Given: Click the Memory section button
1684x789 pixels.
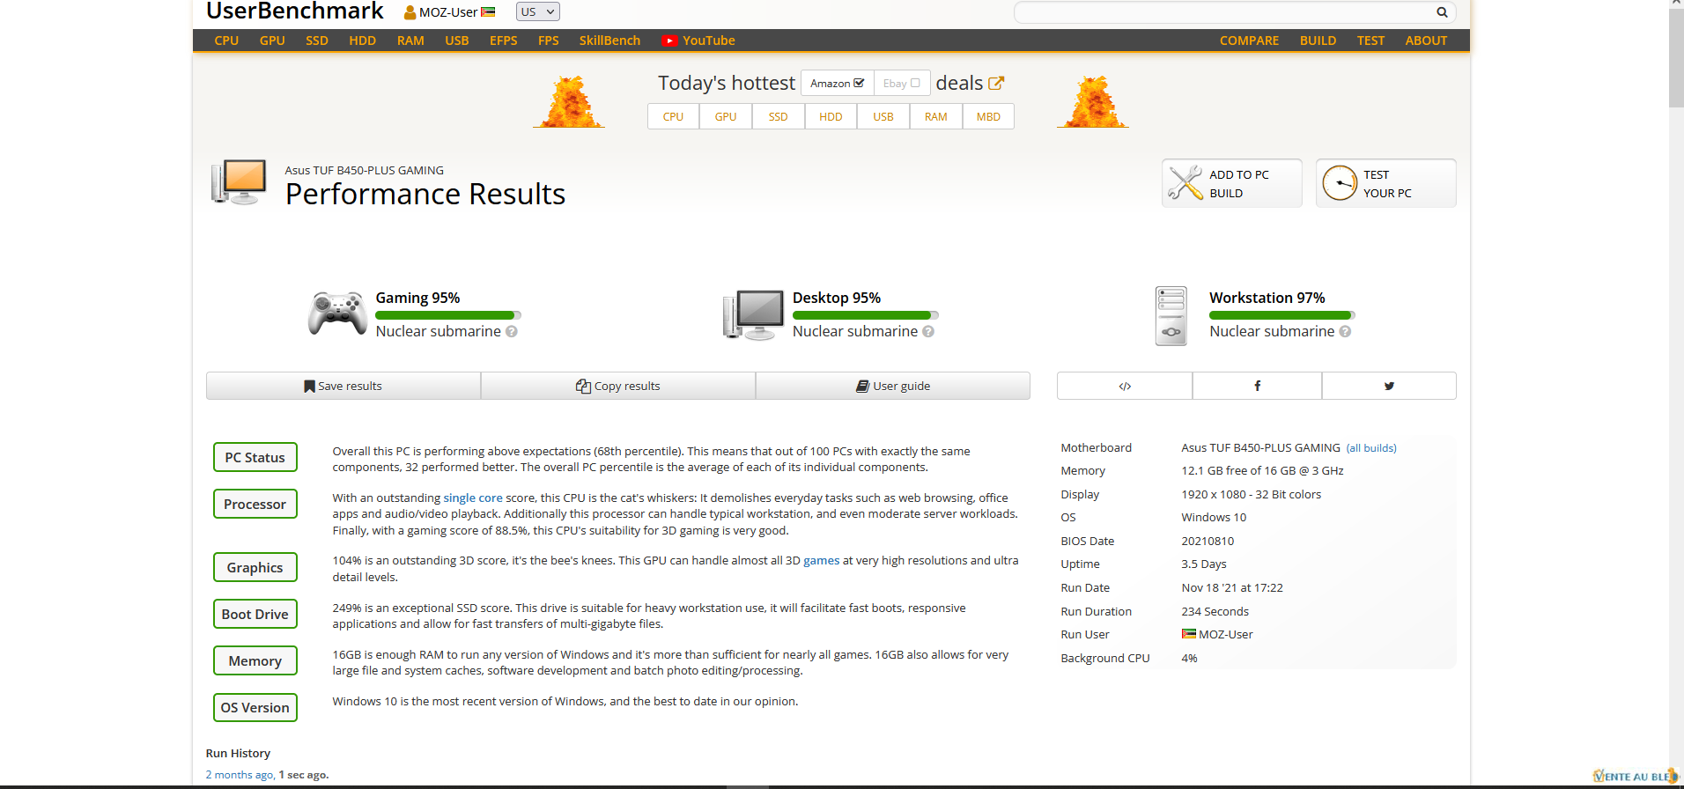Looking at the screenshot, I should click(x=255, y=660).
